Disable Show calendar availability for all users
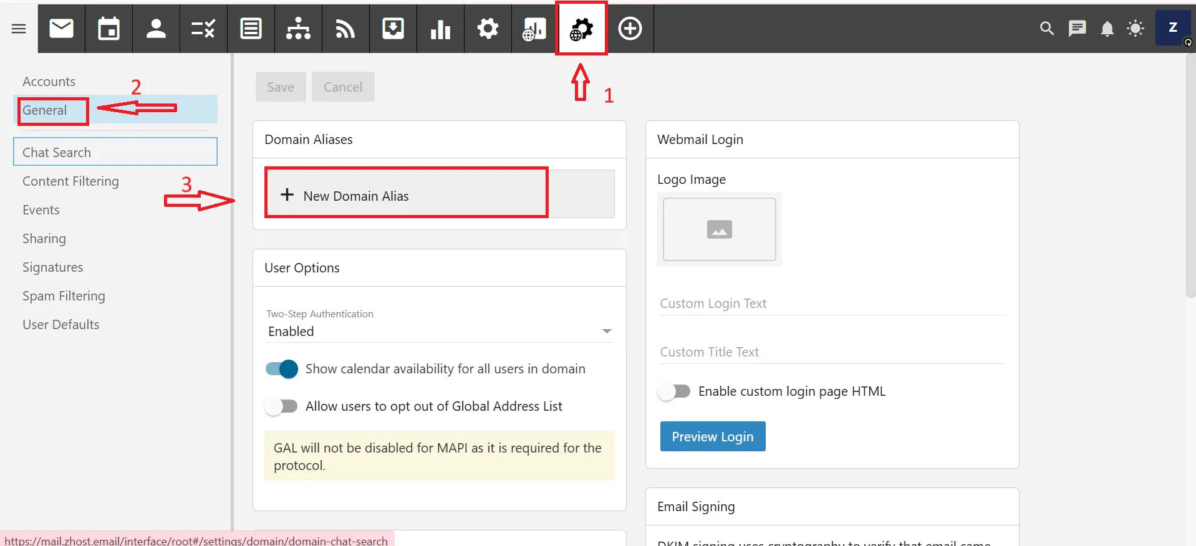Screen dimensions: 1196x546 [x=281, y=369]
